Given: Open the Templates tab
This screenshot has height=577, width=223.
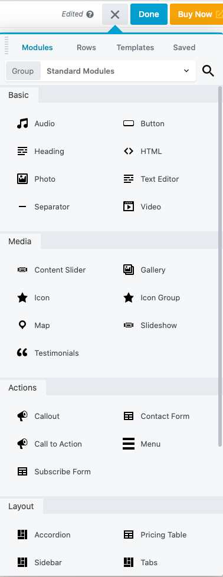Looking at the screenshot, I should click(135, 47).
